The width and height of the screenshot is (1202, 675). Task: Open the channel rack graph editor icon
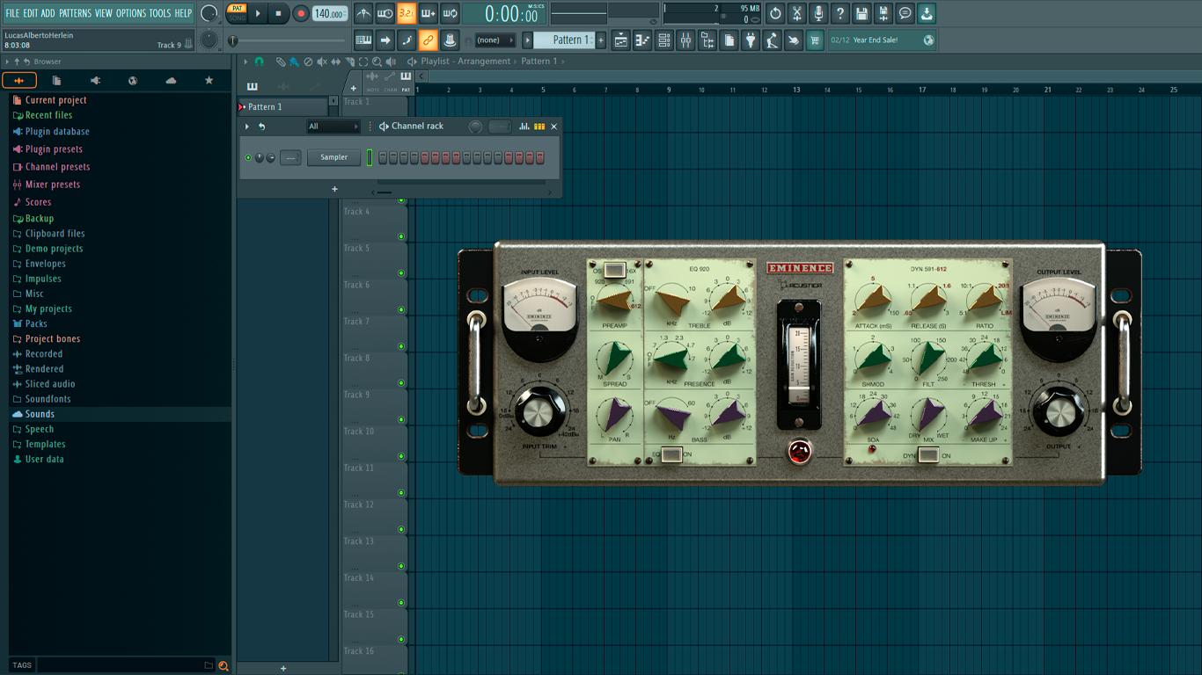pos(524,127)
